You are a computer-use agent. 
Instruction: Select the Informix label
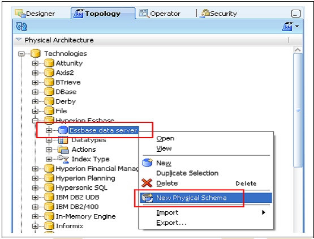pyautogui.click(x=70, y=226)
